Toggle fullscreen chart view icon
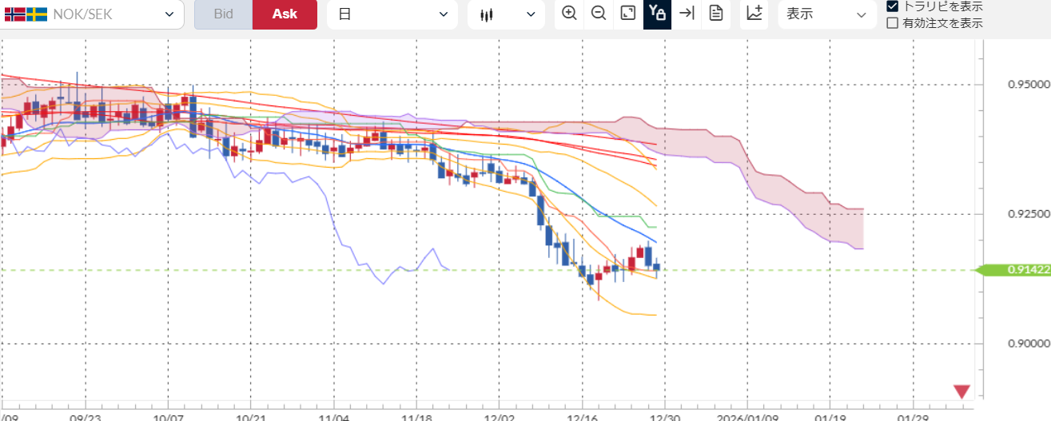Viewport: 1051px width, 421px height. [628, 14]
